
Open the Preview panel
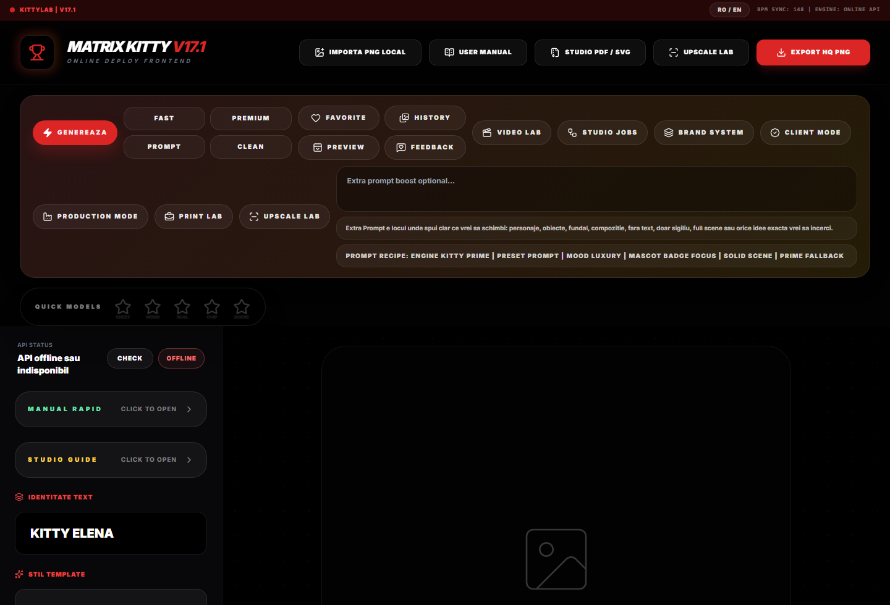pos(339,148)
